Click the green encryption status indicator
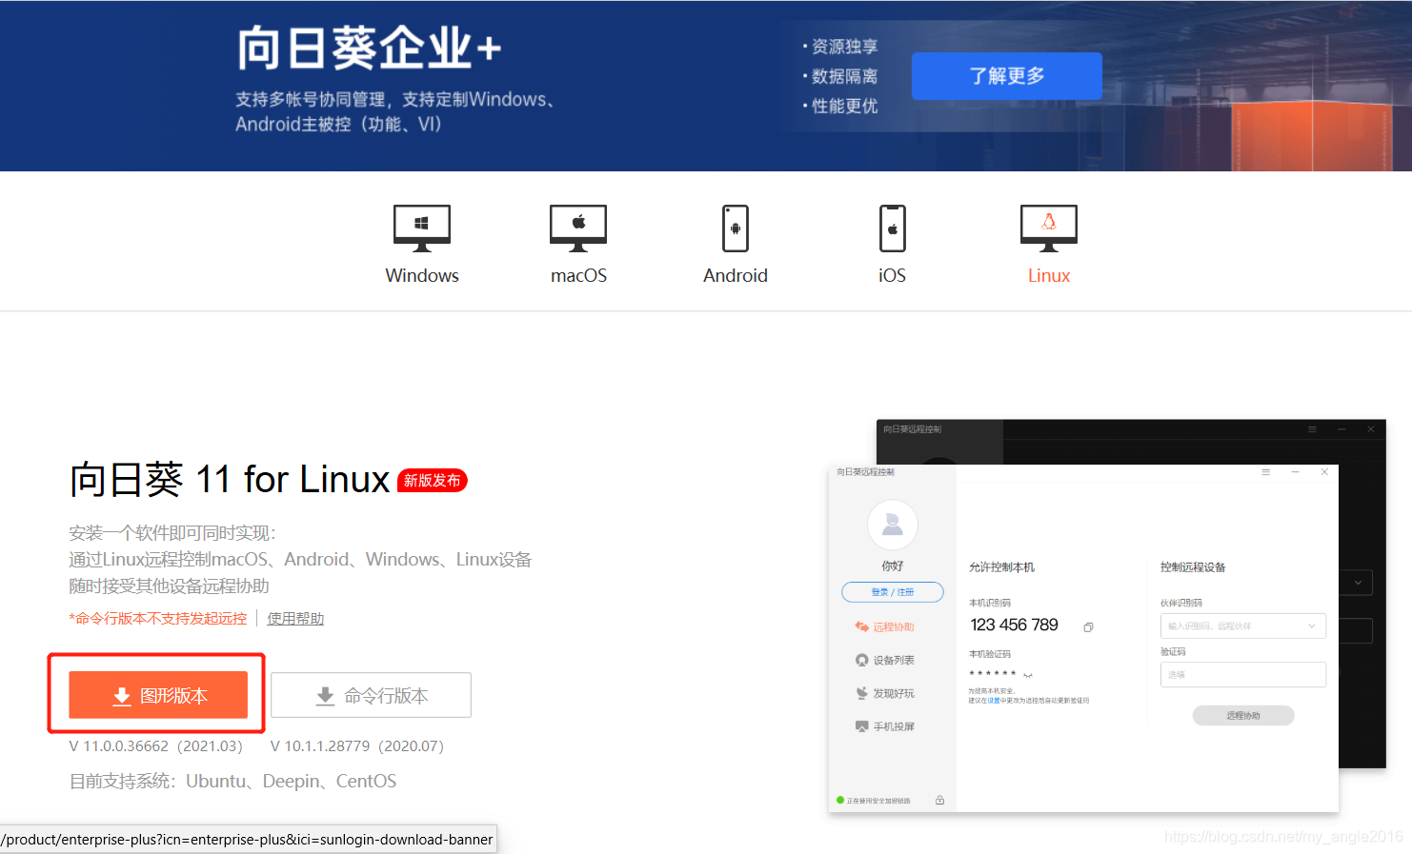Viewport: 1412px width, 854px height. pos(840,801)
